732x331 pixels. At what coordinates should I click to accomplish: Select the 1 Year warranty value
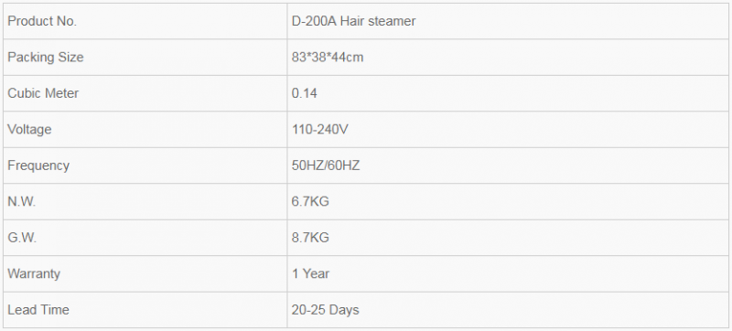coord(310,273)
